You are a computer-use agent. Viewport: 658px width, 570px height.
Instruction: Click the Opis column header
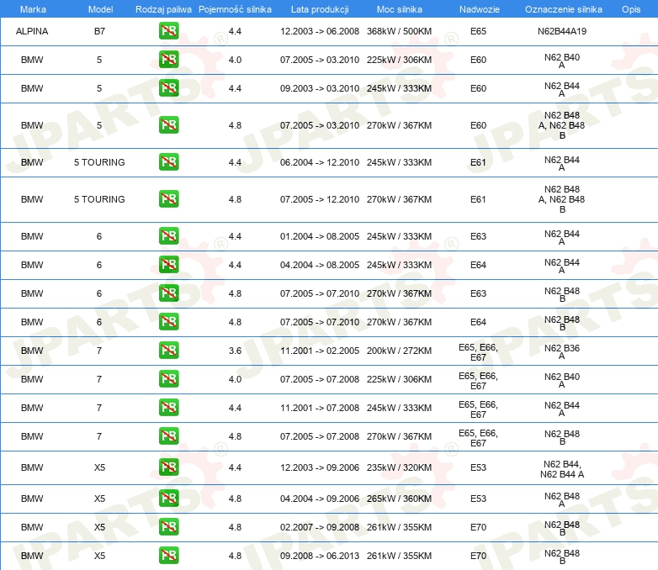pos(630,9)
